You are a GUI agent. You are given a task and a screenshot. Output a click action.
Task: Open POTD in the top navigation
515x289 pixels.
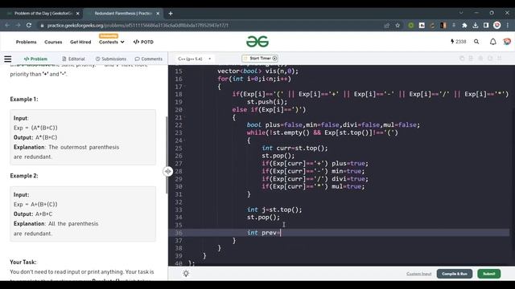pyautogui.click(x=143, y=42)
